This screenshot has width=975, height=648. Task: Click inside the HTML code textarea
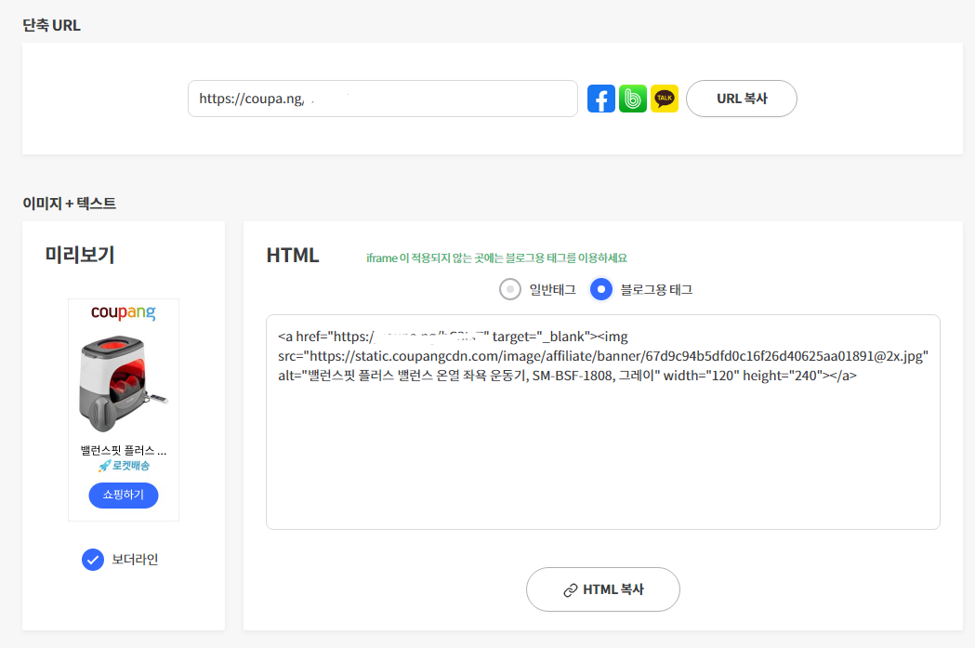(x=602, y=422)
